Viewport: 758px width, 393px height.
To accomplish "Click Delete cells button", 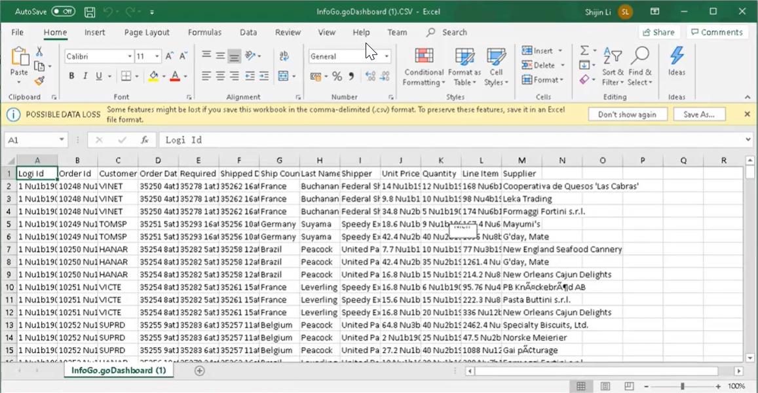I will (x=539, y=65).
